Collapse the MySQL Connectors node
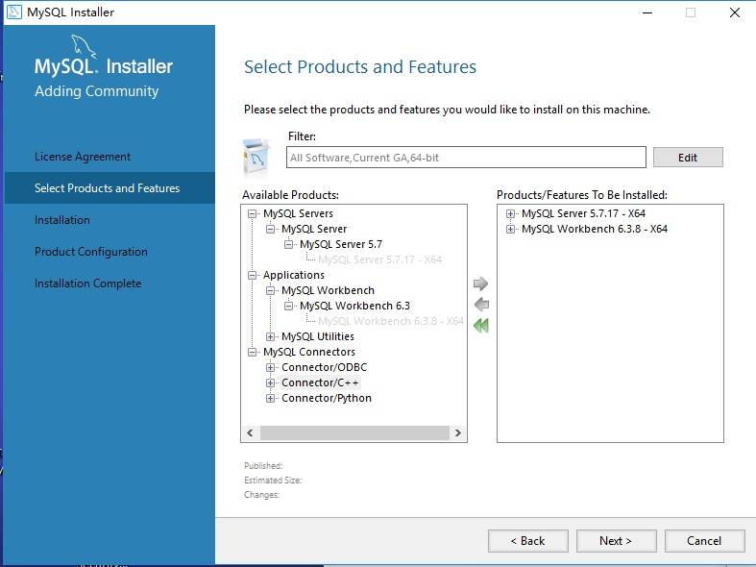The width and height of the screenshot is (756, 567). 253,352
